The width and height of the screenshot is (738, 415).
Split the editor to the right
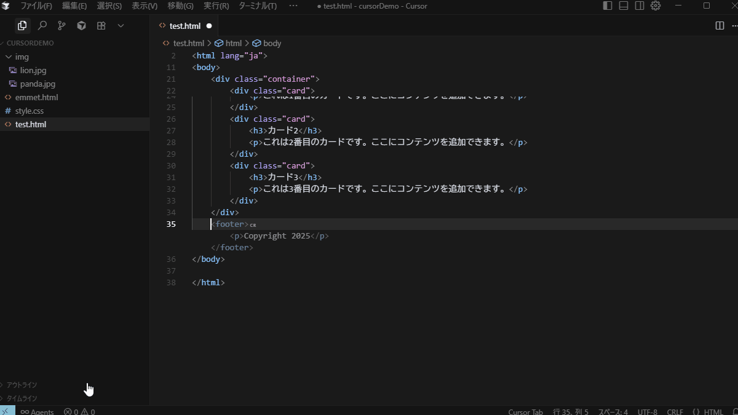click(x=720, y=26)
